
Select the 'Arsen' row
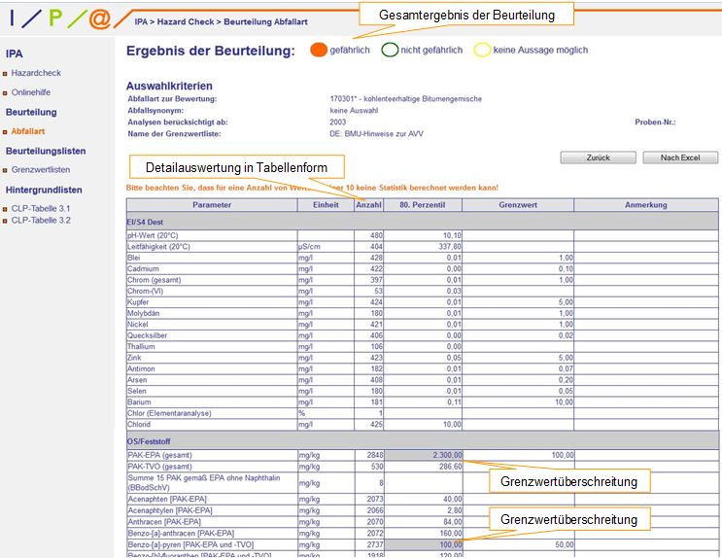423,380
